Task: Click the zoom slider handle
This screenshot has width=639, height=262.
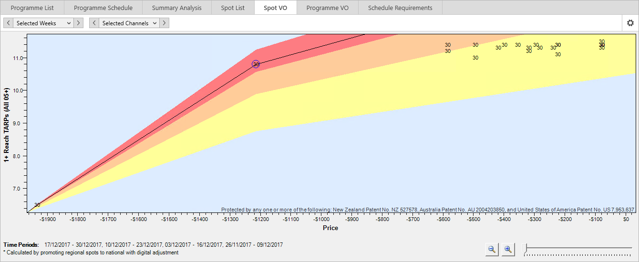Action: coord(525,248)
